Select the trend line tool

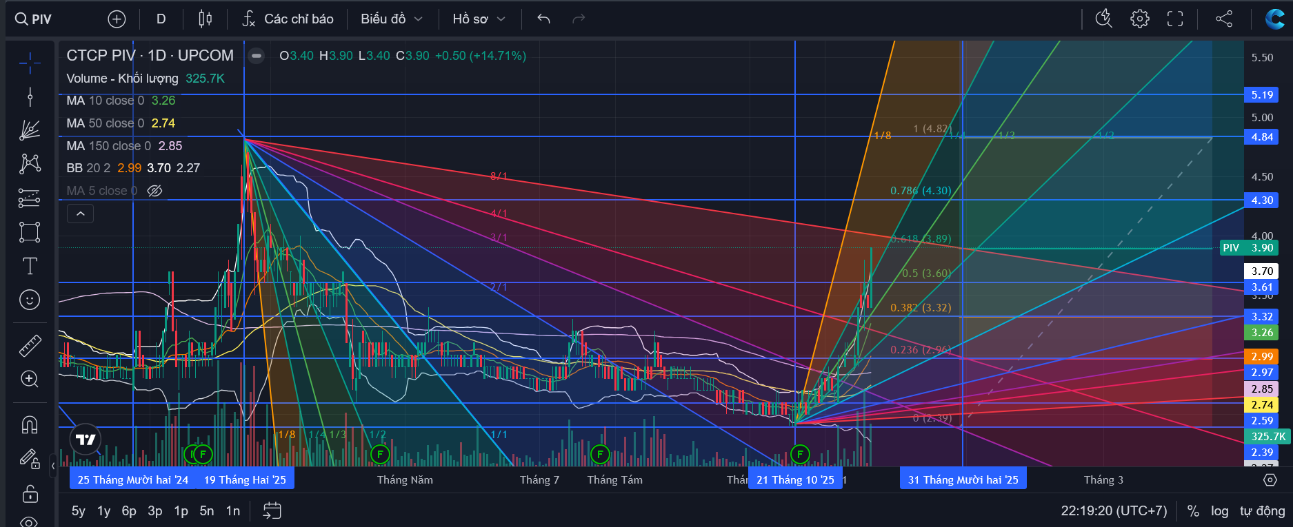[x=30, y=96]
